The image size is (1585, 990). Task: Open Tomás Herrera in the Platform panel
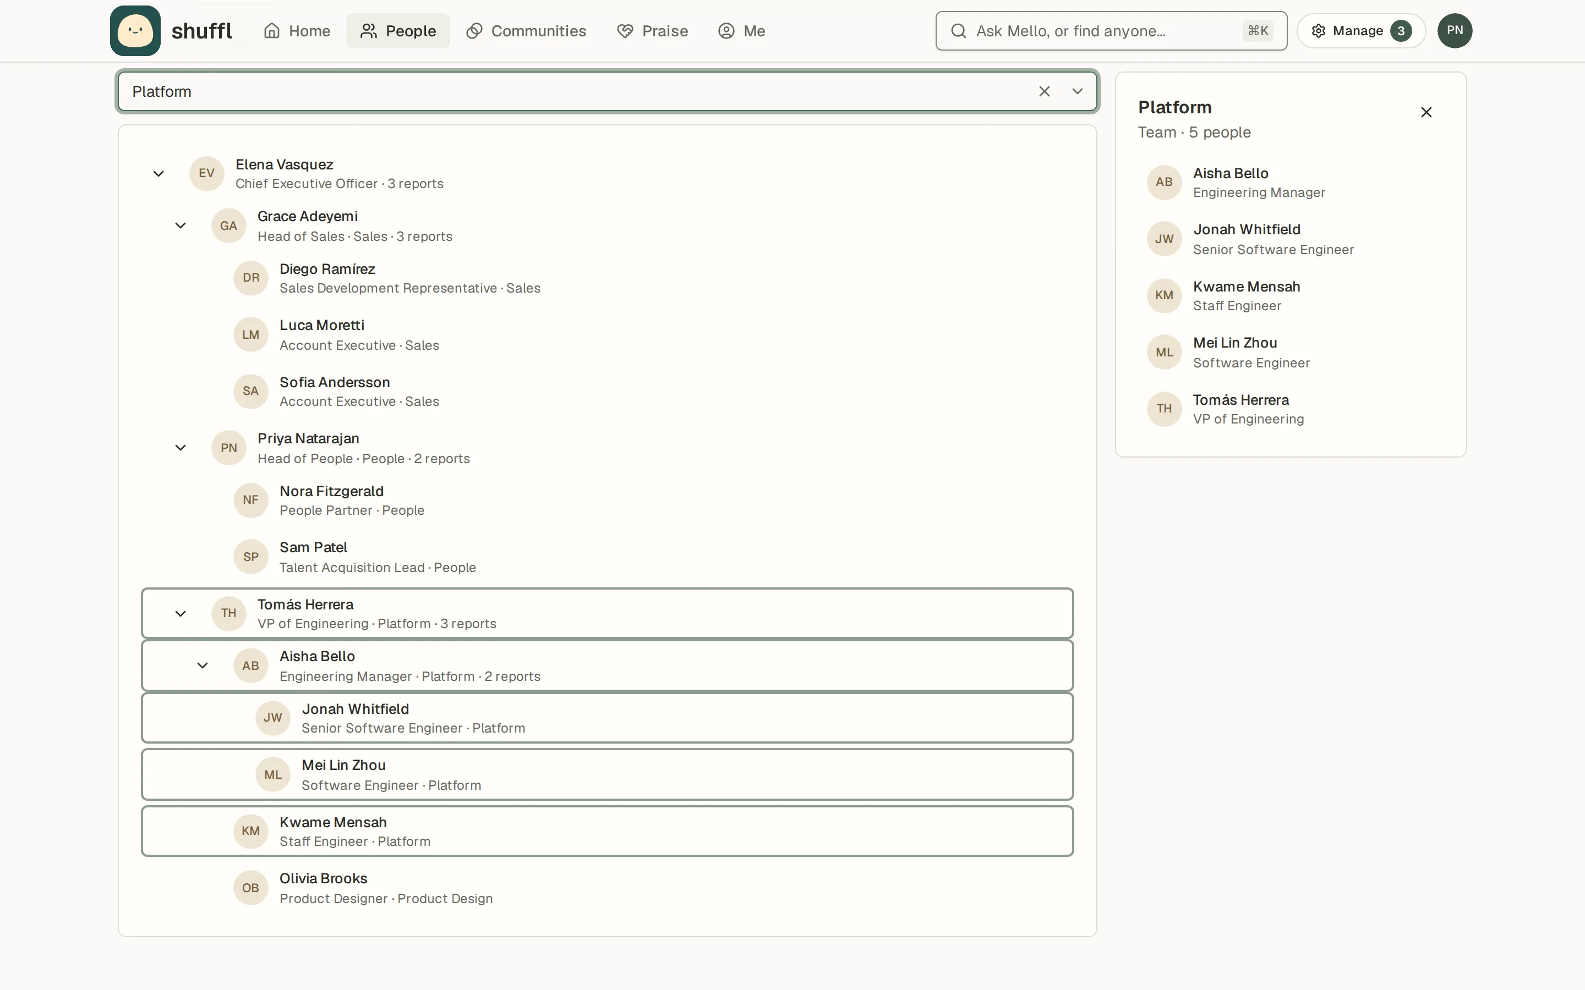point(1290,409)
